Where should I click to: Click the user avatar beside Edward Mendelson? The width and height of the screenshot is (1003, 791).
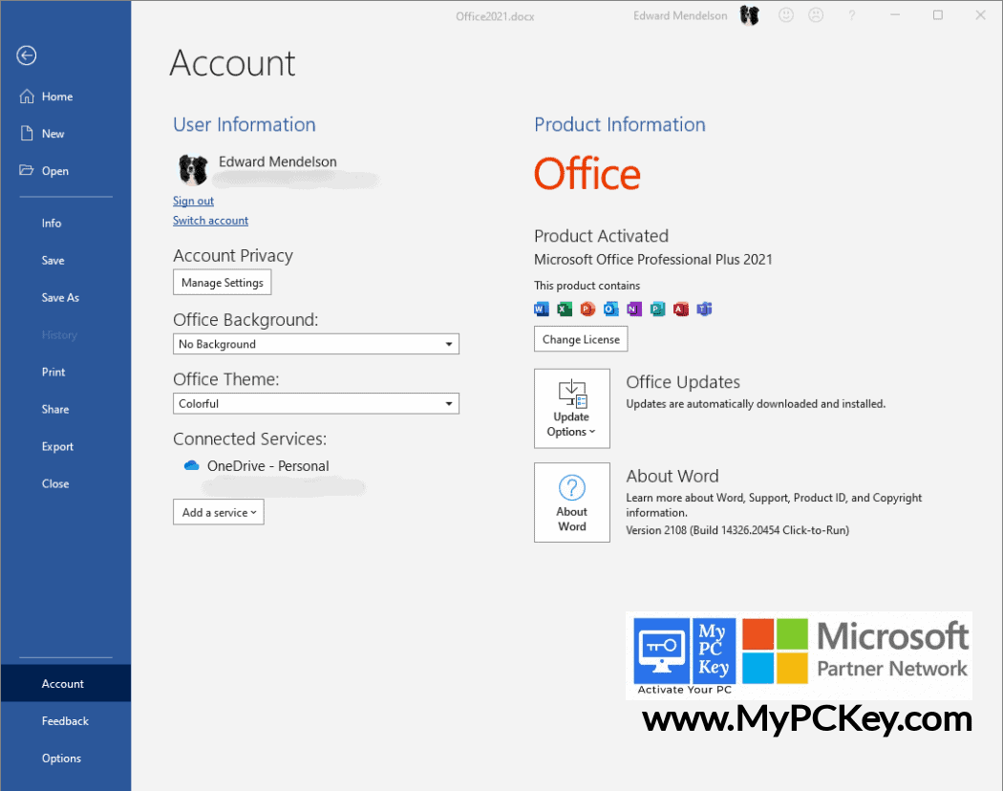click(193, 170)
